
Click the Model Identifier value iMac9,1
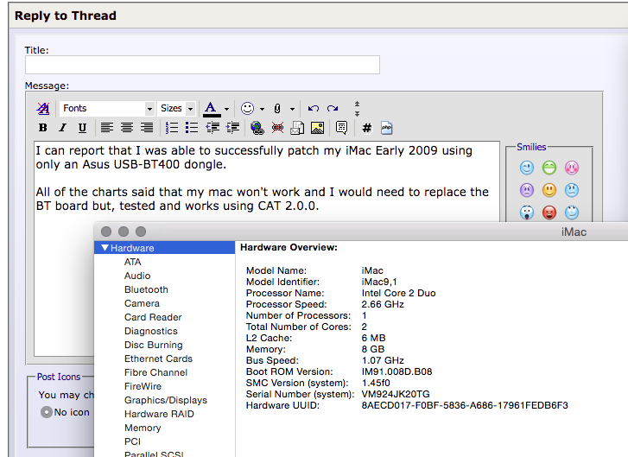[379, 282]
